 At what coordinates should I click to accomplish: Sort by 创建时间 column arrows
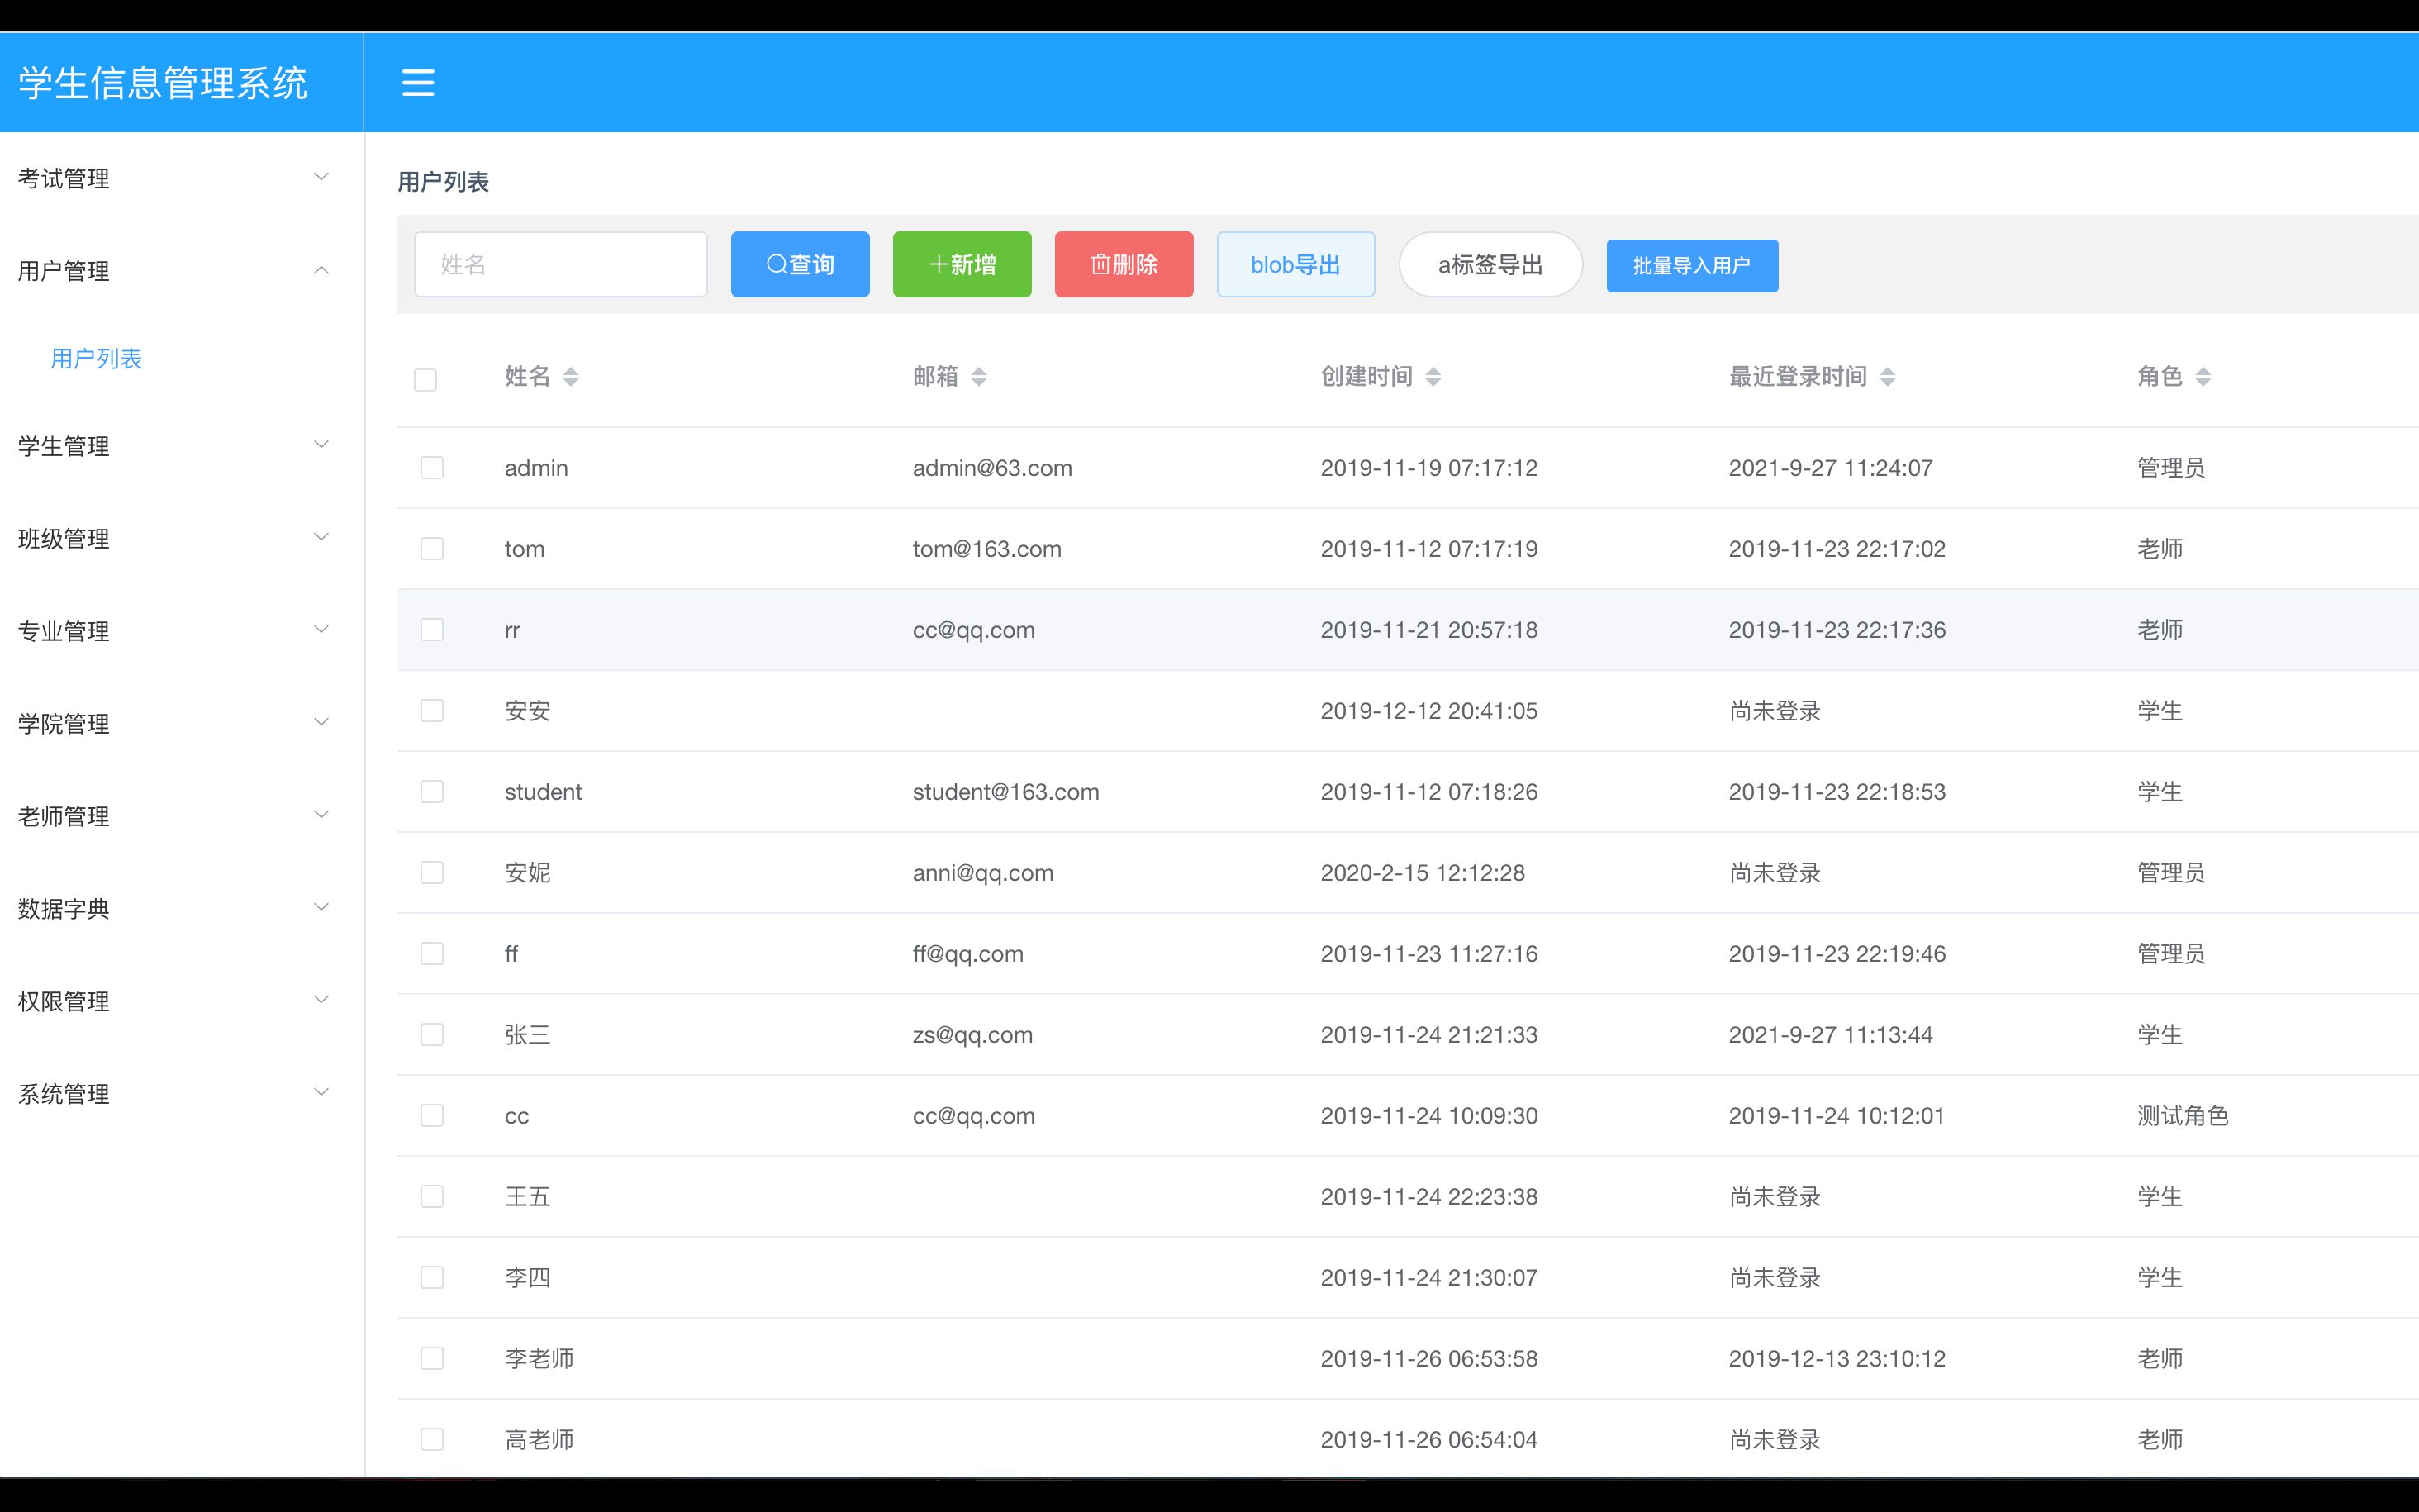pyautogui.click(x=1433, y=377)
